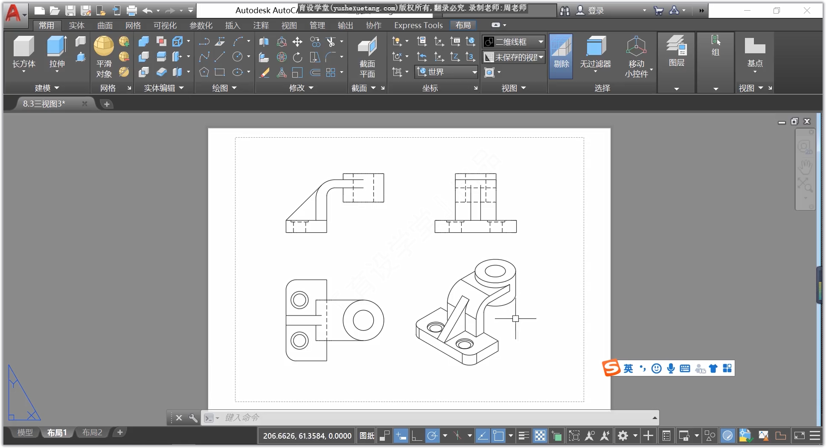Open file with the folder icon
Viewport: 826px width, 448px height.
[x=55, y=11]
